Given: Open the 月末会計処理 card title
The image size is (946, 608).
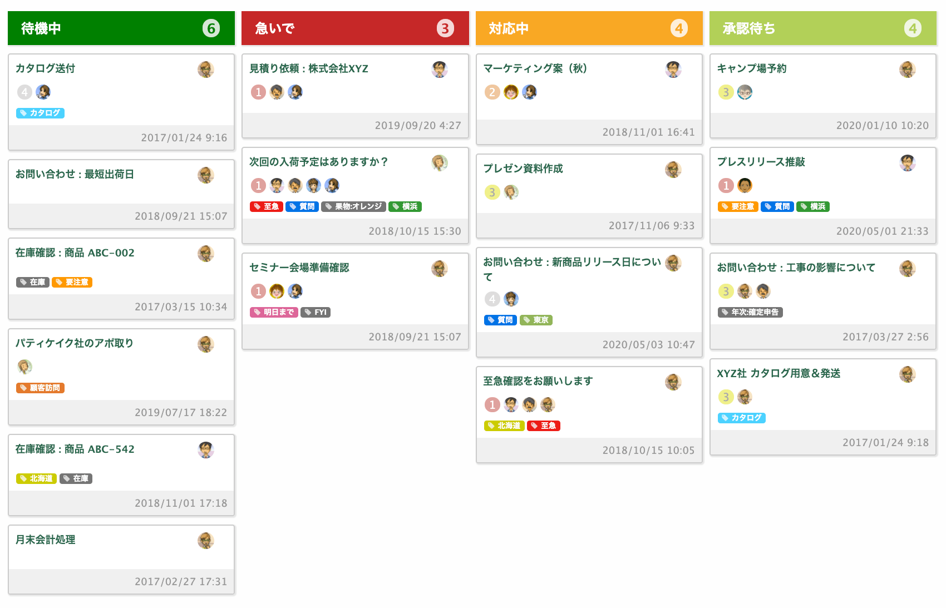Looking at the screenshot, I should 46,540.
